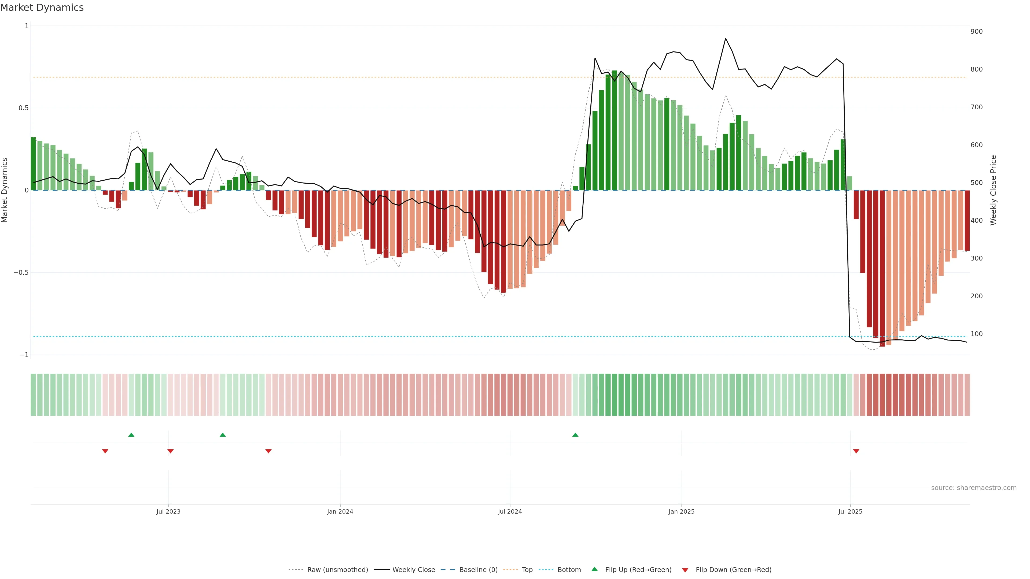Click the red flip-down marker near Jul 2023
Image resolution: width=1030 pixels, height=579 pixels.
click(170, 451)
